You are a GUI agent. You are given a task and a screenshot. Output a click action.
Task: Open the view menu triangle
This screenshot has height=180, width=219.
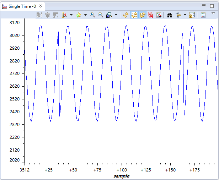213,13
